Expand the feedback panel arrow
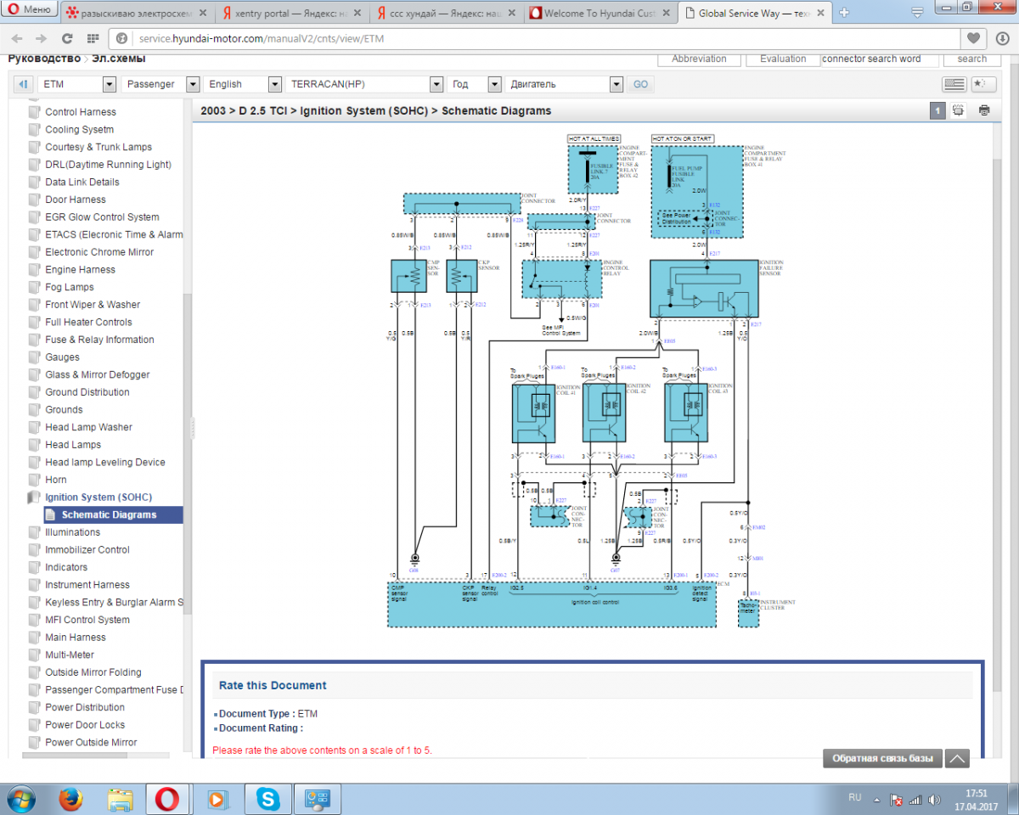 point(957,758)
